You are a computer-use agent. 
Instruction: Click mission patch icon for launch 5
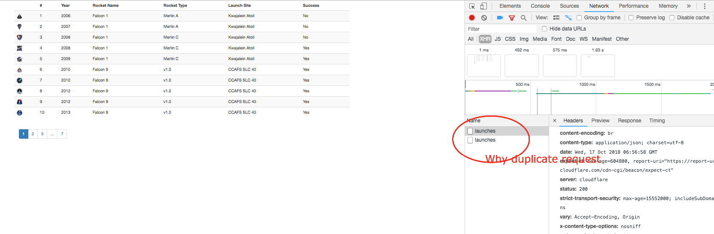click(x=19, y=59)
